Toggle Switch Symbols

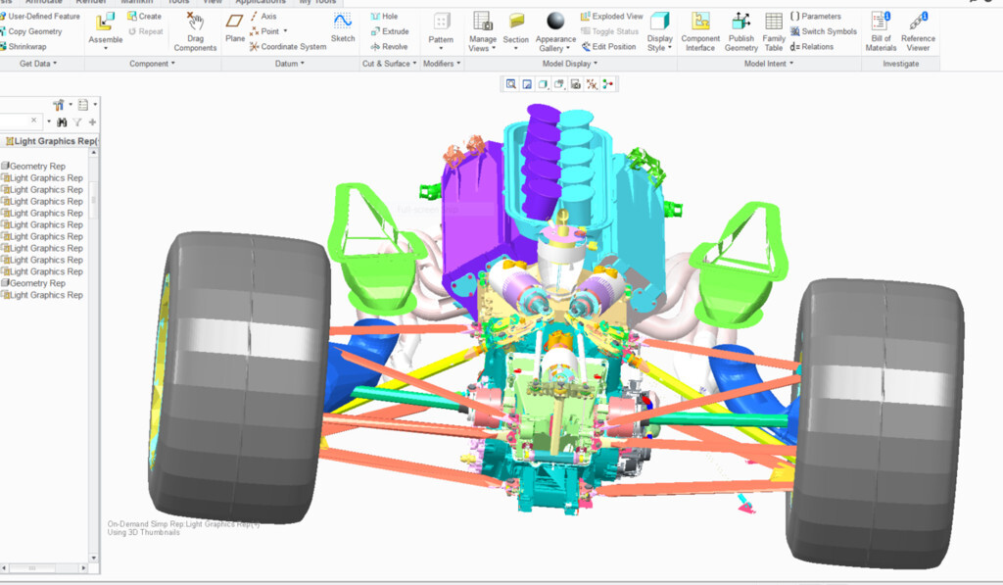(x=823, y=30)
